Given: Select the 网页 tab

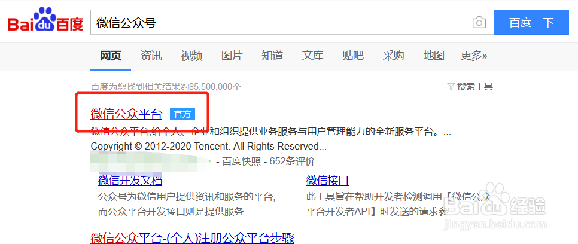Looking at the screenshot, I should pos(111,56).
